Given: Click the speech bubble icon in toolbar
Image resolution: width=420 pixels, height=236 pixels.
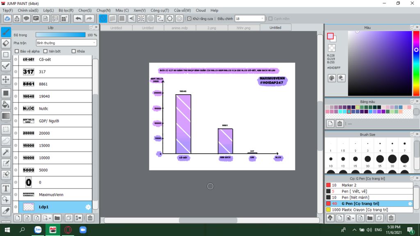Looking at the screenshot, I should (x=26, y=19).
